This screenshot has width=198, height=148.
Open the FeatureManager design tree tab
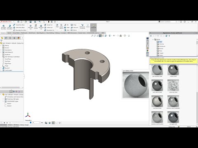click(2, 38)
